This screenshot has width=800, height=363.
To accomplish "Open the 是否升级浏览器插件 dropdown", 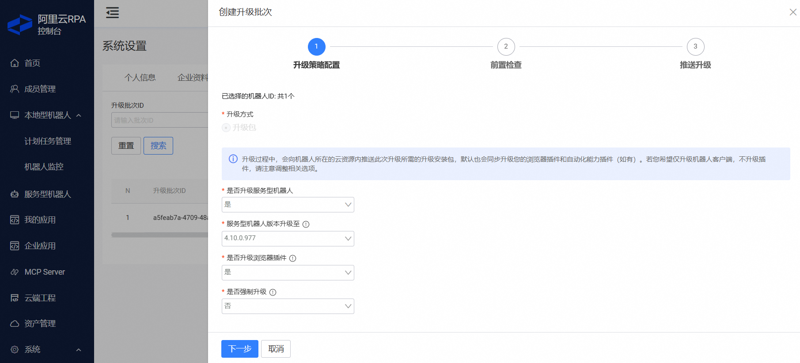I will [288, 272].
